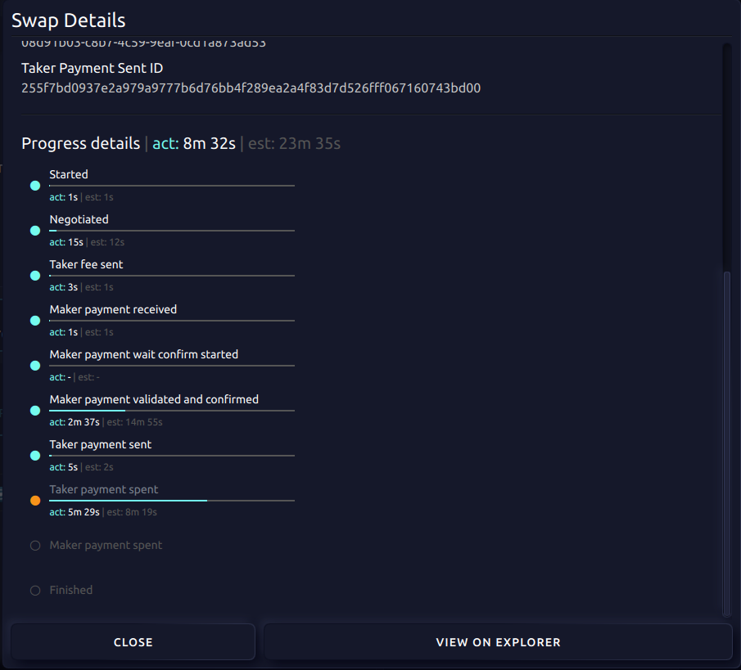This screenshot has width=741, height=670.
Task: Click act: 3s under Taker fee sent
Action: 63,287
